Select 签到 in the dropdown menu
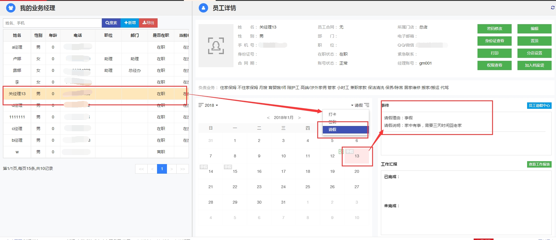 point(346,122)
